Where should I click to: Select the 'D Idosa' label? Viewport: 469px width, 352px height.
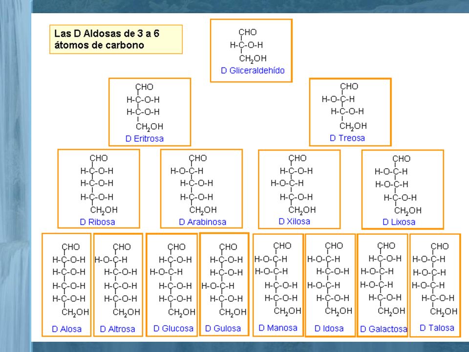[329, 329]
